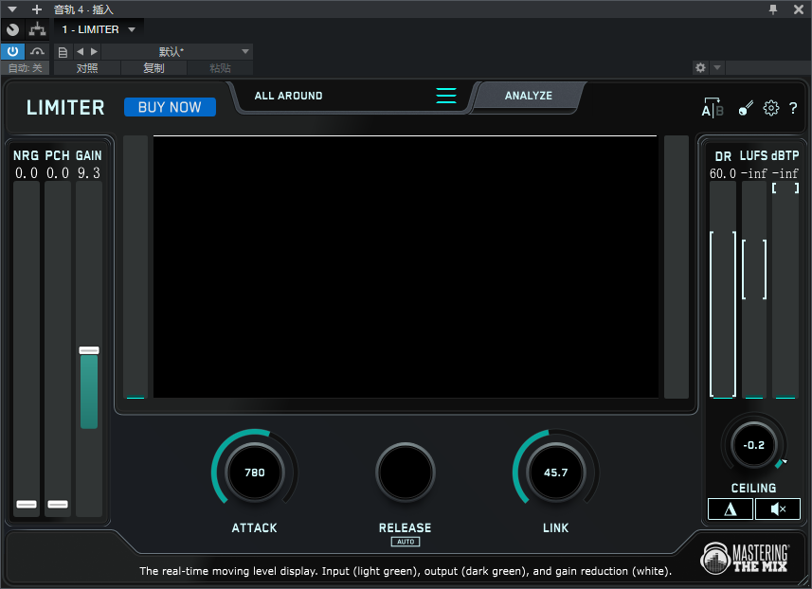Click the preset file document icon
This screenshot has width=812, height=589.
pyautogui.click(x=63, y=52)
